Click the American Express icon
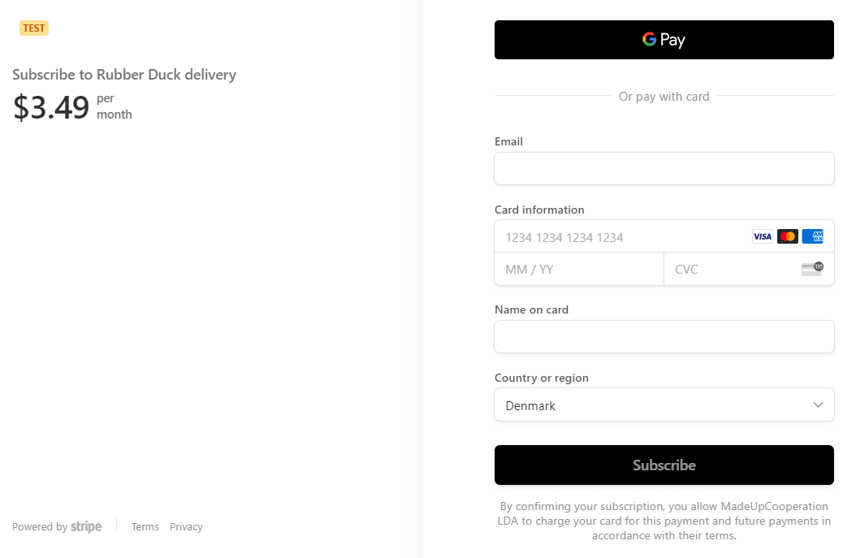This screenshot has width=856, height=558. pos(813,236)
